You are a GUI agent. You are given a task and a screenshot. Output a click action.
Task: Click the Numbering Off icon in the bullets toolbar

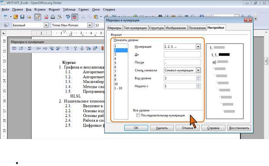click(30, 48)
